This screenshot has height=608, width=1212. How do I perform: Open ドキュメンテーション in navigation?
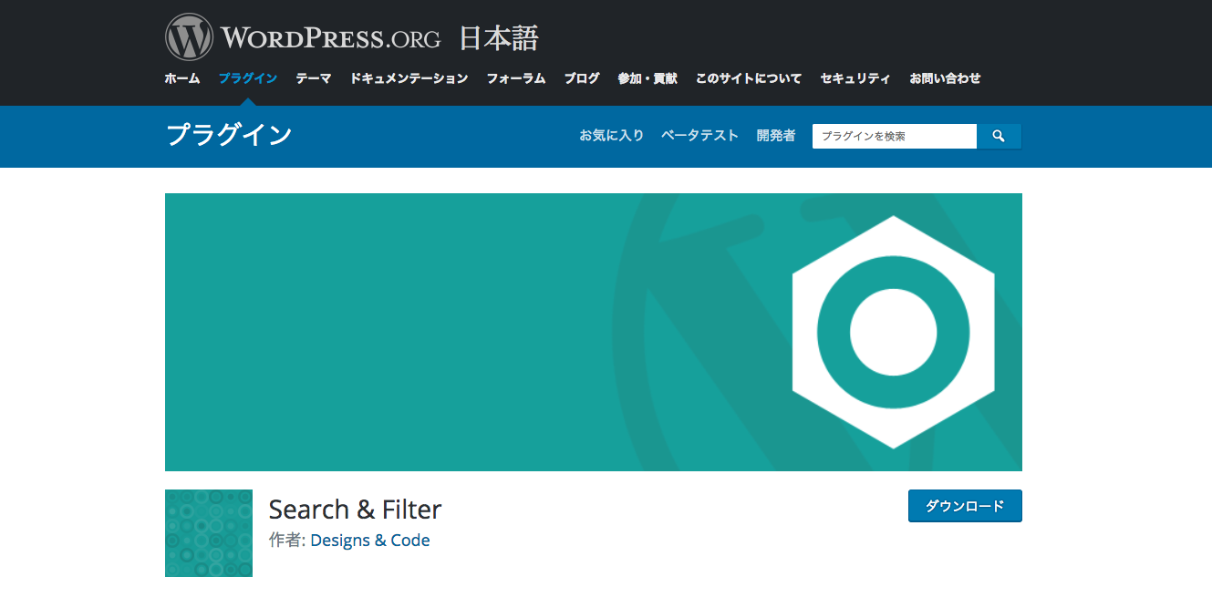(x=409, y=78)
